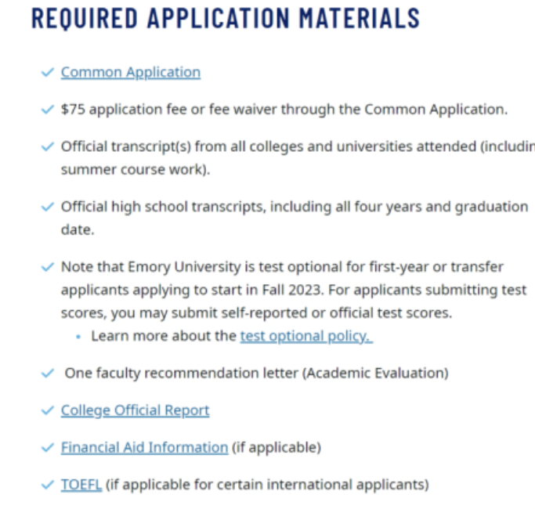
Task: Click the checkmark beside the Emory test optional note
Action: click(47, 267)
